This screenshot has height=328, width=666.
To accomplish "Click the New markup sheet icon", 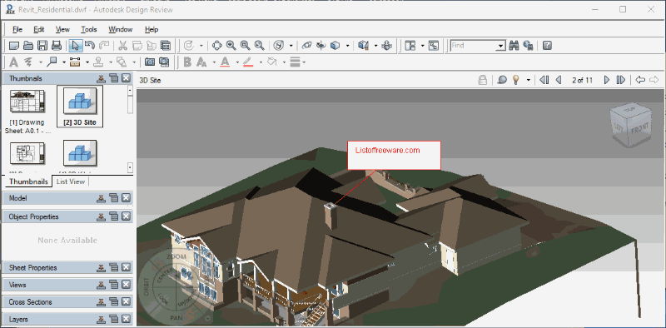I will [14, 46].
